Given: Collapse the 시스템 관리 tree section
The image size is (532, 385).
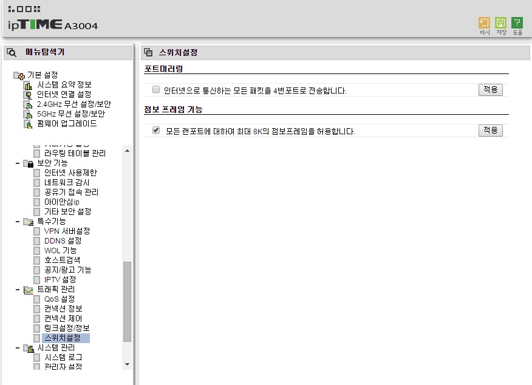Looking at the screenshot, I should point(18,348).
